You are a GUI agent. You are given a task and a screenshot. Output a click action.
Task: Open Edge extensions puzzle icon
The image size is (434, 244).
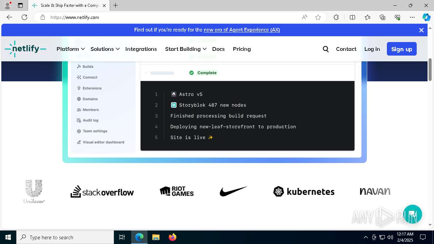point(336,17)
